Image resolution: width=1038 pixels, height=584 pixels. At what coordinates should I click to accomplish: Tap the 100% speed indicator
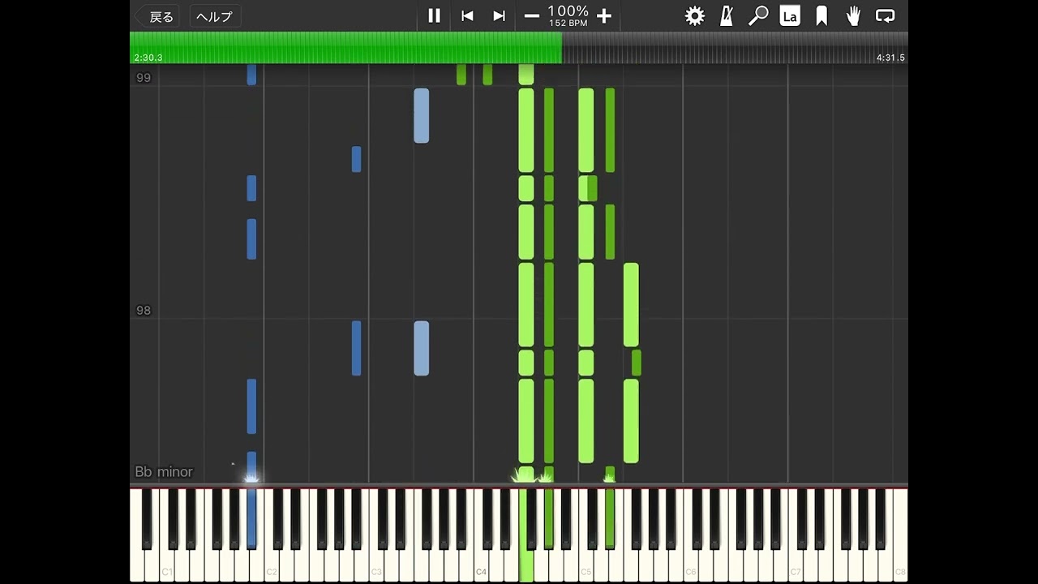(568, 11)
